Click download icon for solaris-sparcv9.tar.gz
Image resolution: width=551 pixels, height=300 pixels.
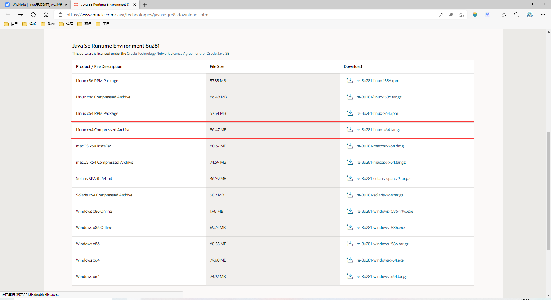click(350, 178)
